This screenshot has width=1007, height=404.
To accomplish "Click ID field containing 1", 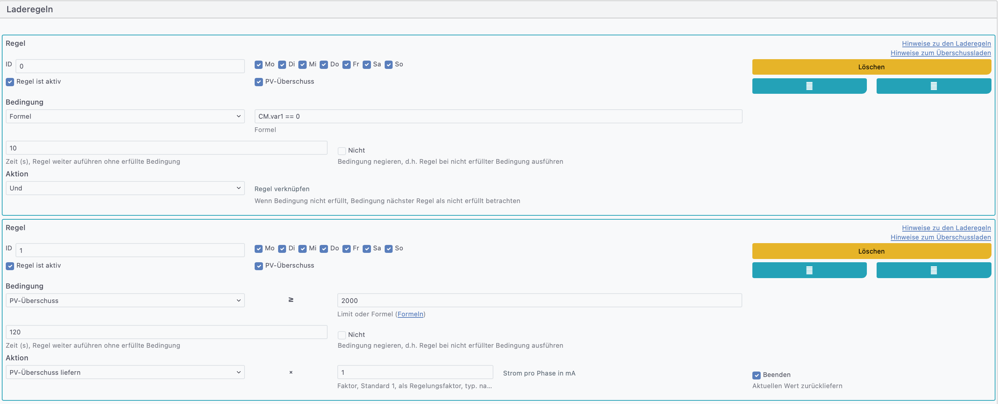I will [130, 251].
